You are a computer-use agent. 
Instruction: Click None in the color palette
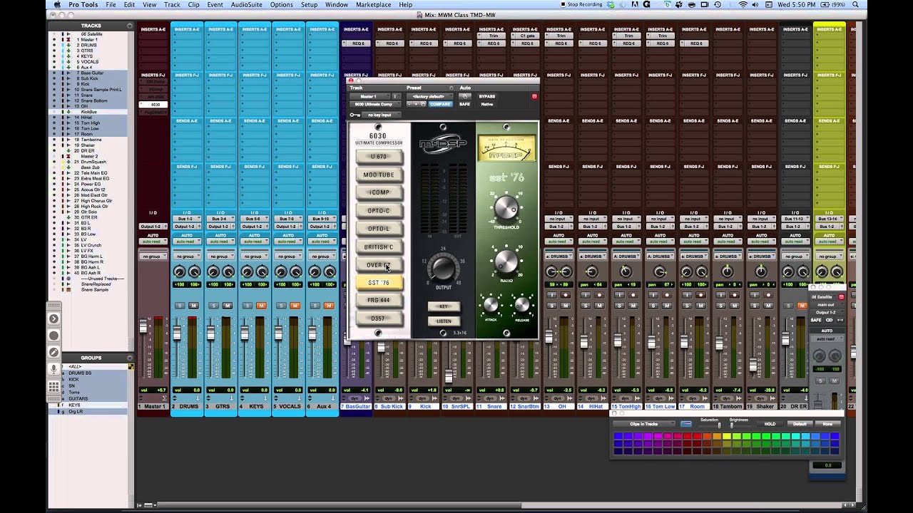click(827, 424)
